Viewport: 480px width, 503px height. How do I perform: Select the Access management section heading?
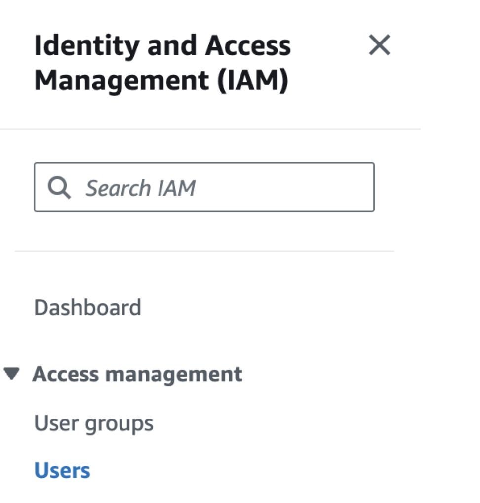(138, 375)
